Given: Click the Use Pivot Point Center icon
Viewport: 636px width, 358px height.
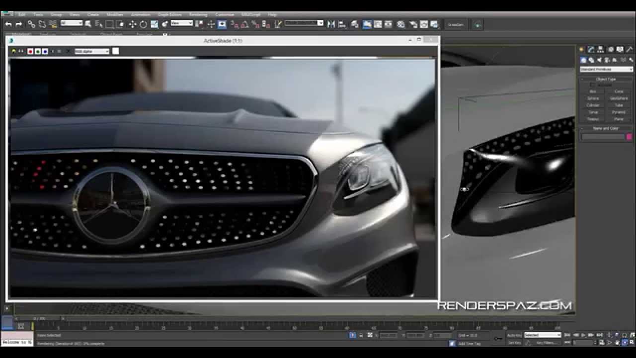Looking at the screenshot, I should point(198,24).
